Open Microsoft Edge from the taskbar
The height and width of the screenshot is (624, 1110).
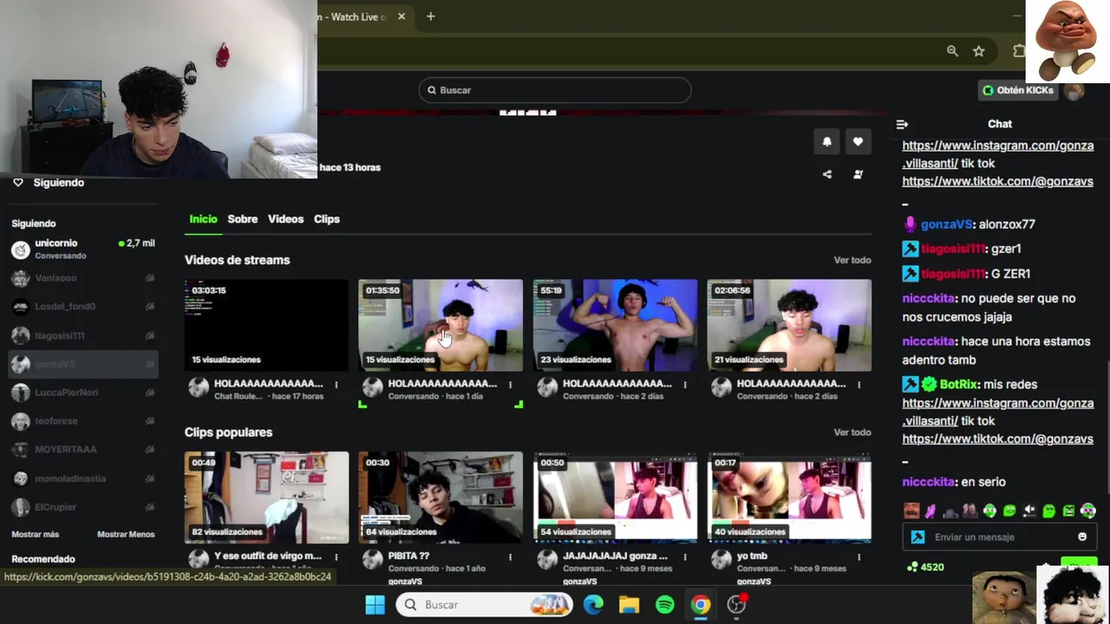pyautogui.click(x=593, y=605)
